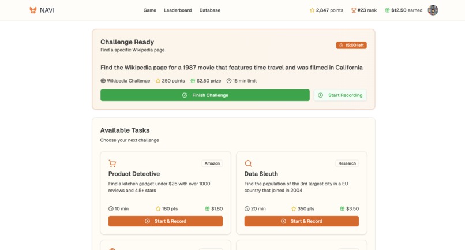Click the Product Detective card title
Image resolution: width=465 pixels, height=250 pixels.
(x=134, y=174)
